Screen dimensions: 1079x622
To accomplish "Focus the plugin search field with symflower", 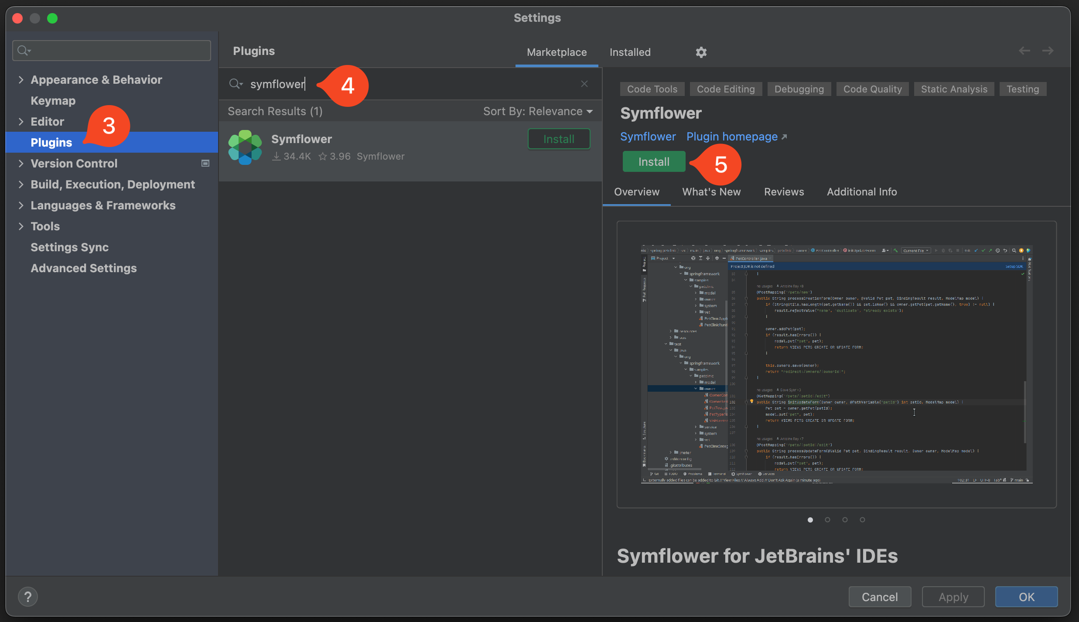I will (x=410, y=84).
